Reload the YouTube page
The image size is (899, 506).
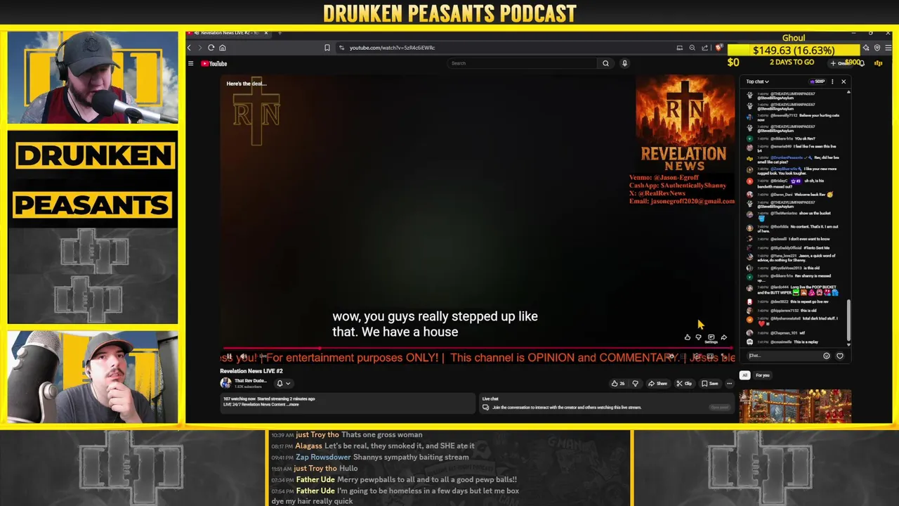[x=211, y=48]
